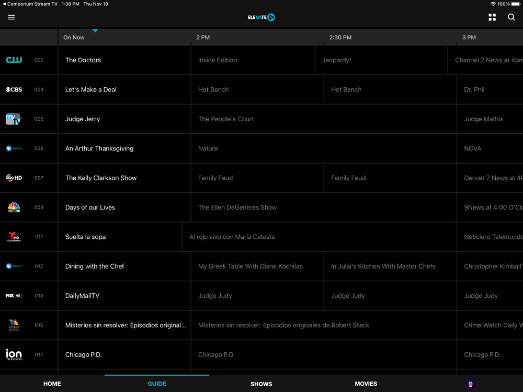
Task: Select the CBS channel logo
Action: [x=14, y=89]
